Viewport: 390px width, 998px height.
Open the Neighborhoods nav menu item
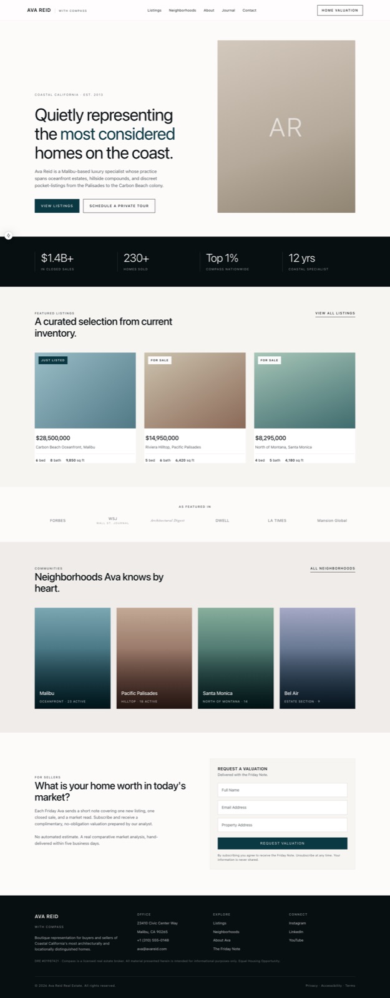point(182,11)
